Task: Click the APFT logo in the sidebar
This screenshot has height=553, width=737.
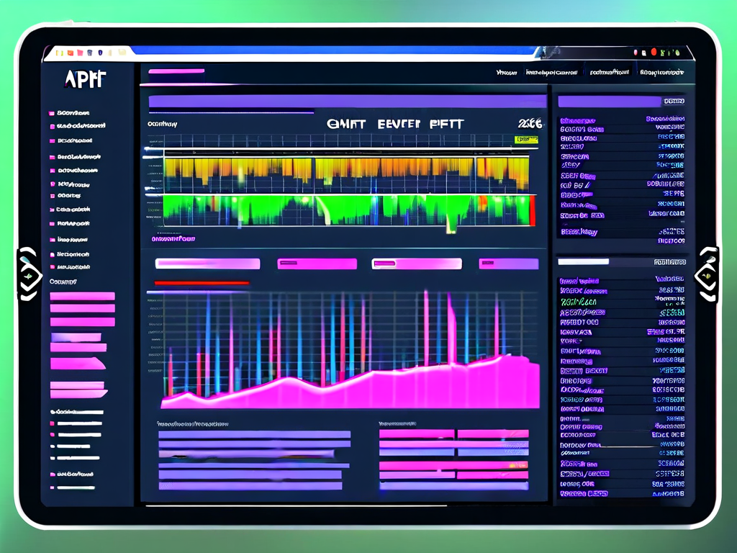Action: [x=85, y=80]
